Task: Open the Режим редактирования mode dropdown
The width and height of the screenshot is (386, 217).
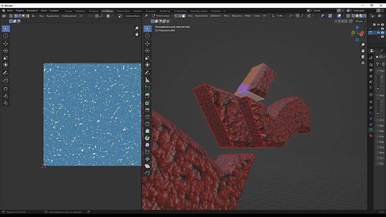Action: [x=162, y=16]
